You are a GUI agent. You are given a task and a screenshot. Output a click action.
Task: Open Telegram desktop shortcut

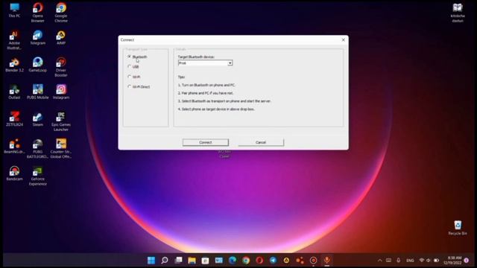[x=38, y=38]
